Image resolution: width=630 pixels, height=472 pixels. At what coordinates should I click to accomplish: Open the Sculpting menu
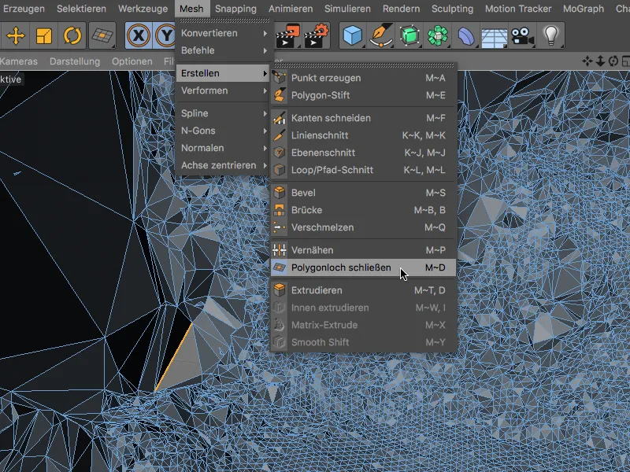tap(452, 9)
